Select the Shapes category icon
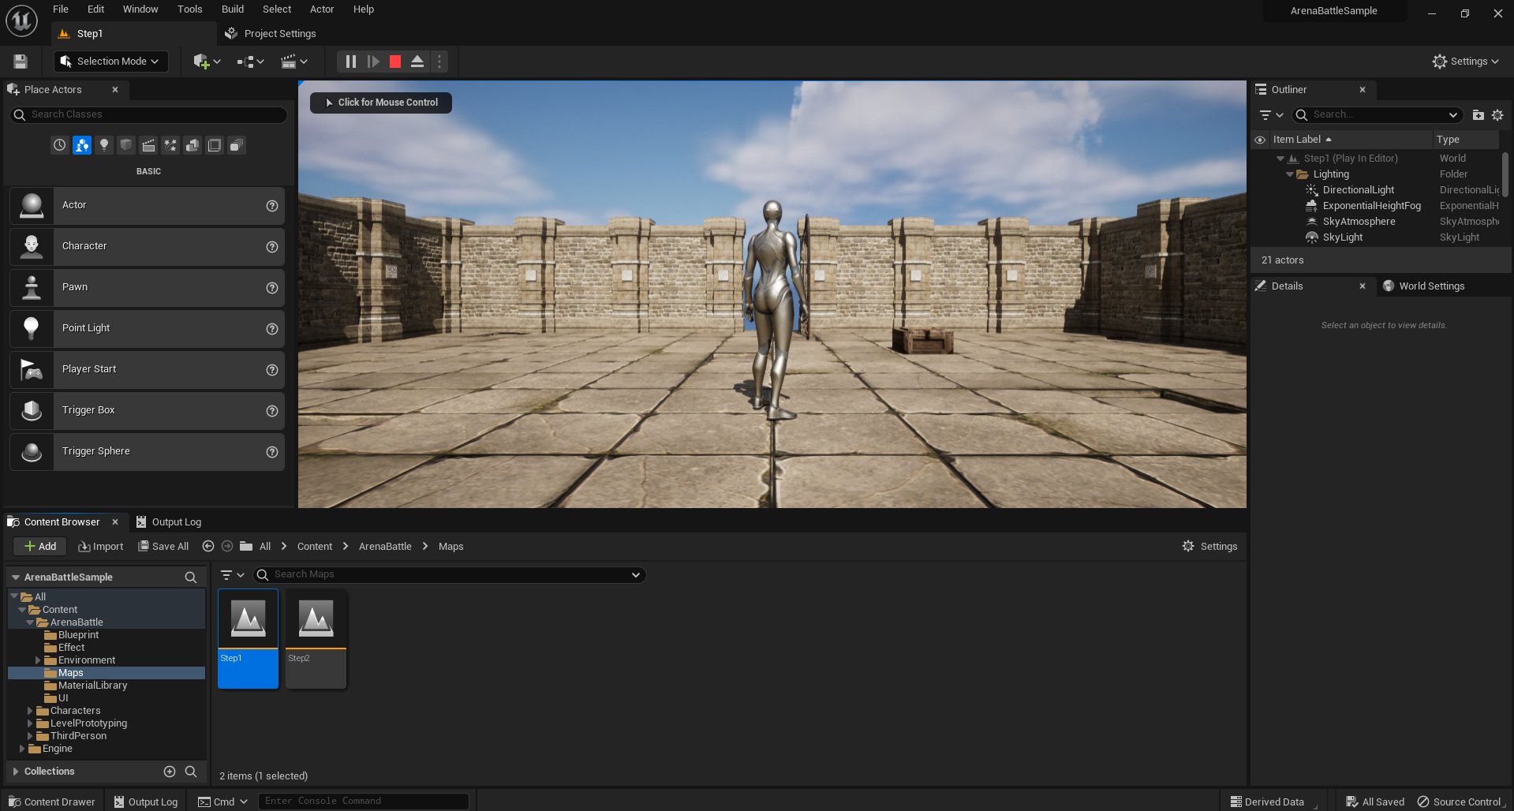 click(x=126, y=145)
